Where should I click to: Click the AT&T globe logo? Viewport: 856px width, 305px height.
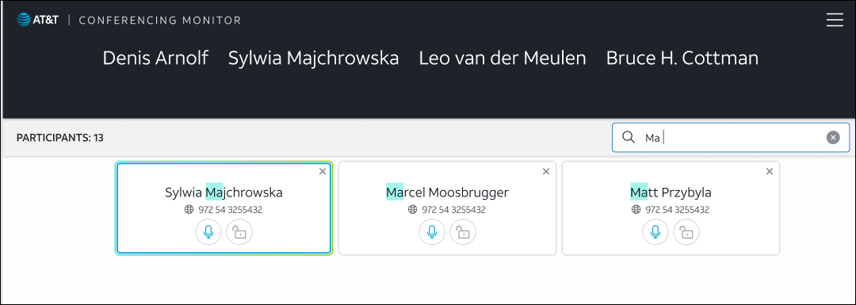pos(24,20)
